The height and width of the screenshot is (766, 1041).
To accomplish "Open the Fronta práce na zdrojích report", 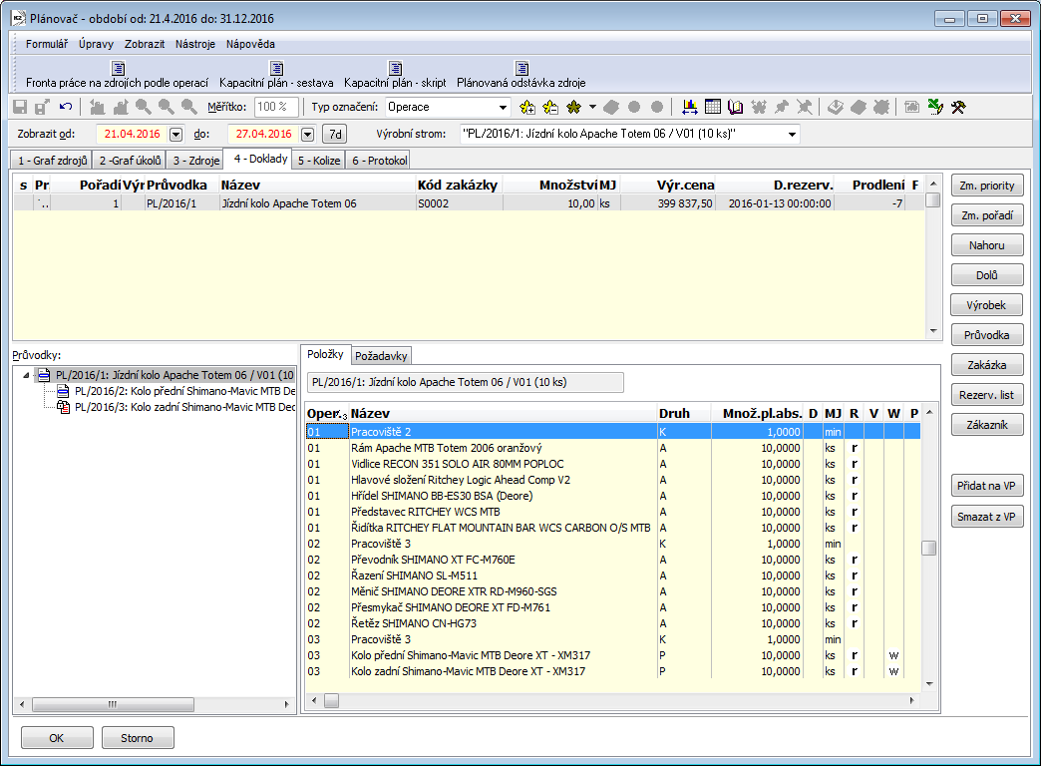I will (117, 75).
